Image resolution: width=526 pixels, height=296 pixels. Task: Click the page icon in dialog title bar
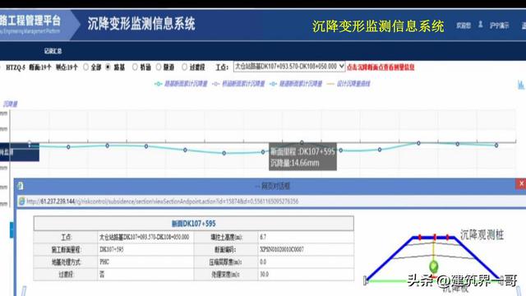coord(21,186)
